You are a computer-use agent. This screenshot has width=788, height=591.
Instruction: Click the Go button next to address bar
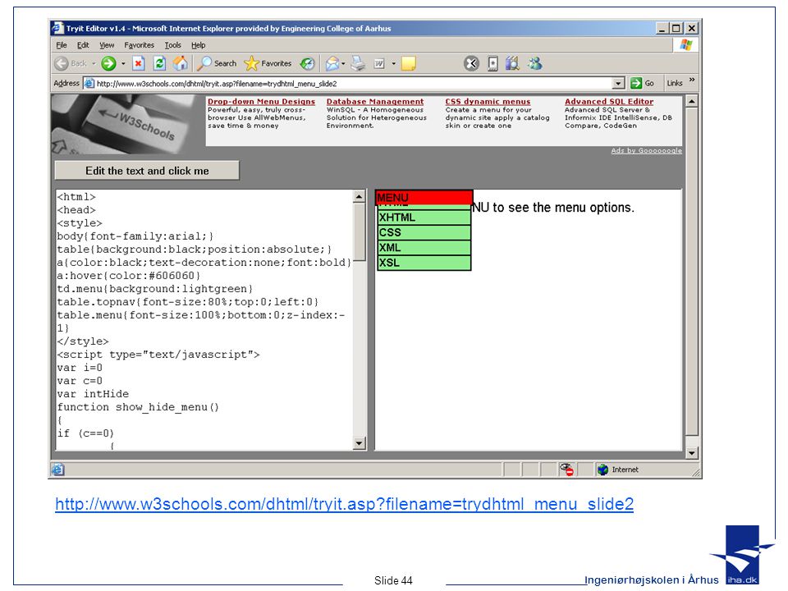click(x=643, y=84)
